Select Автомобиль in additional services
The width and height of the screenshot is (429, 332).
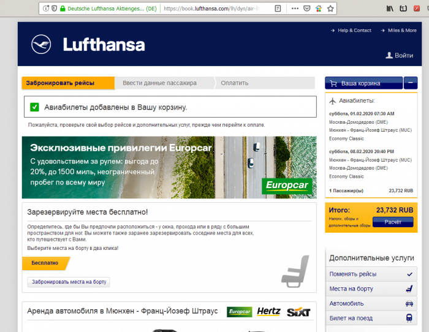[371, 304]
